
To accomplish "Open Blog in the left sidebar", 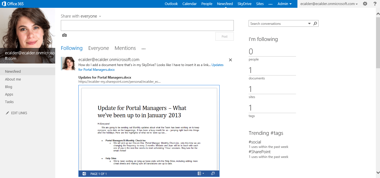I will (x=9, y=87).
